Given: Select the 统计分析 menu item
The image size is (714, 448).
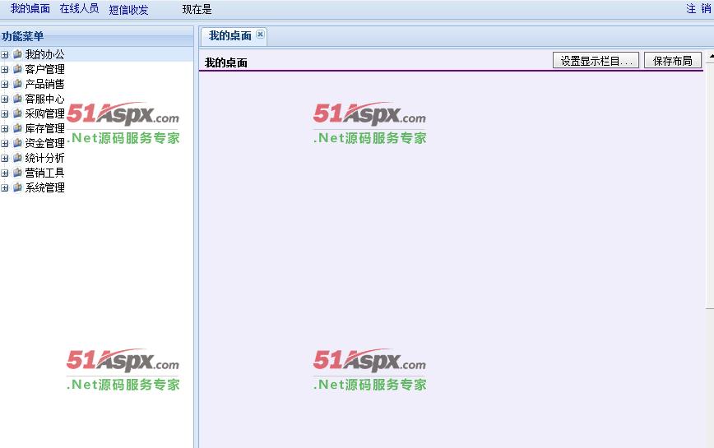Looking at the screenshot, I should (44, 158).
